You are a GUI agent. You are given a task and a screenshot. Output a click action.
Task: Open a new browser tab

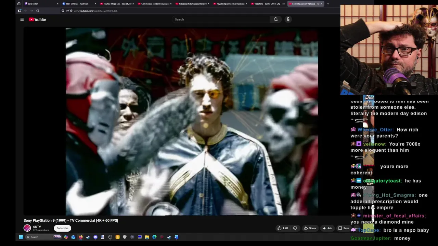point(328,4)
